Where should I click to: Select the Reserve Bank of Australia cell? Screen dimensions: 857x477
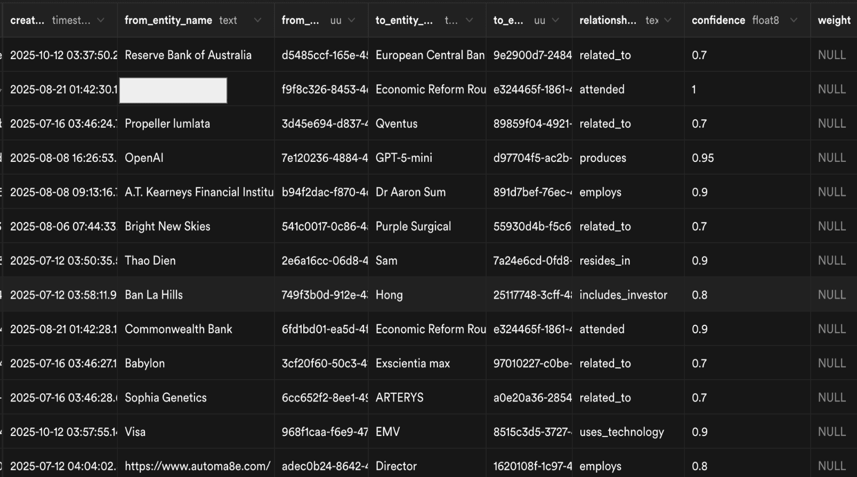click(x=196, y=55)
